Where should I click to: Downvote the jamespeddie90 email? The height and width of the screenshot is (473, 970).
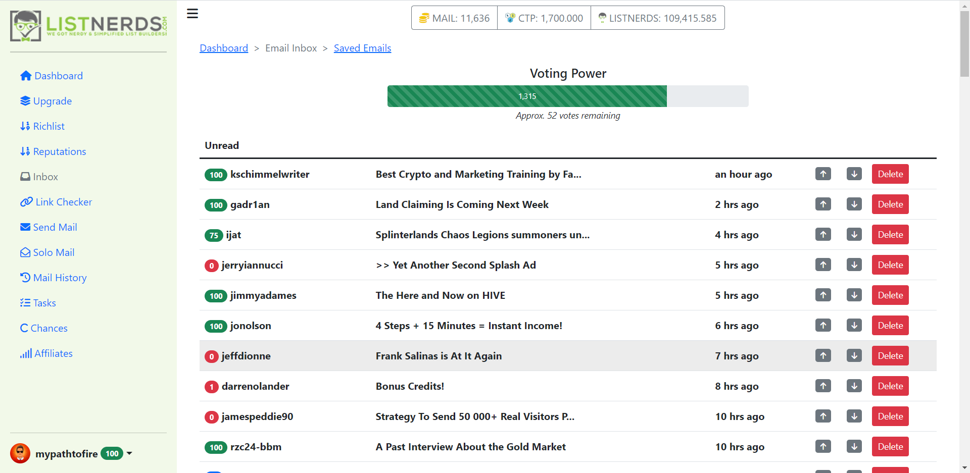pos(854,416)
